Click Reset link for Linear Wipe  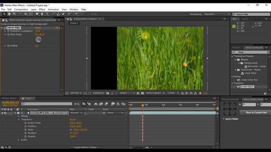[x=38, y=28]
